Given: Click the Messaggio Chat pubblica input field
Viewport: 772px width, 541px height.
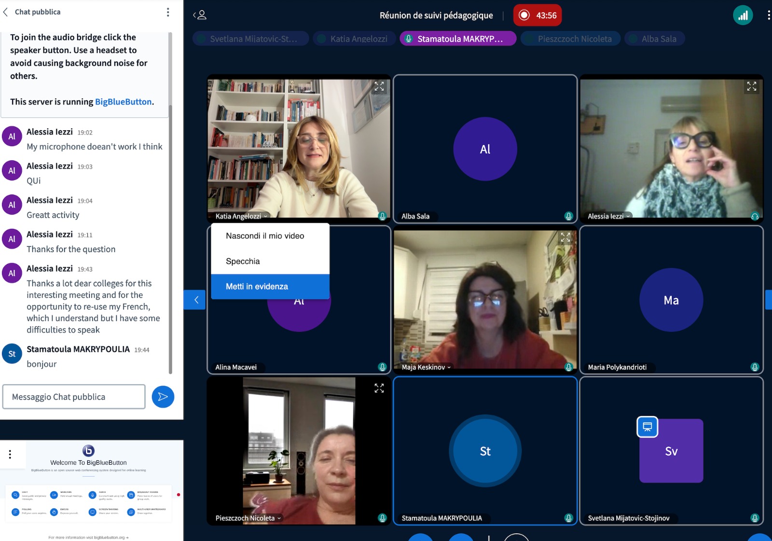Looking at the screenshot, I should coord(74,397).
